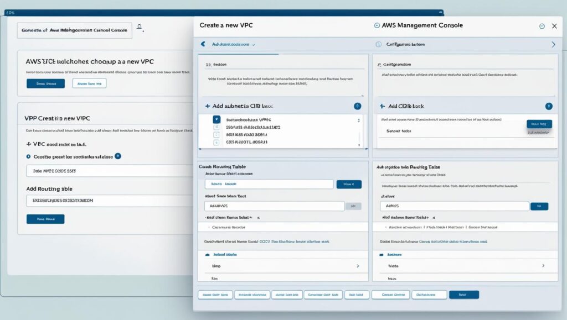The width and height of the screenshot is (567, 320).
Task: Expand the collapsed row under the AAMAVOS field
Action: coord(283,227)
